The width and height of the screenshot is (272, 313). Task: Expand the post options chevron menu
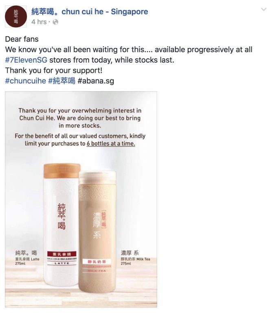[x=263, y=9]
